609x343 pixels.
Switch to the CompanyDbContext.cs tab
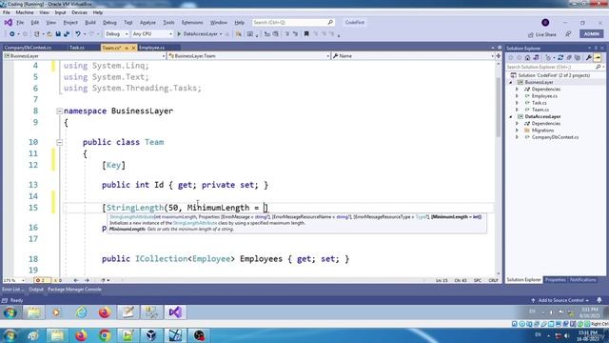tap(28, 48)
